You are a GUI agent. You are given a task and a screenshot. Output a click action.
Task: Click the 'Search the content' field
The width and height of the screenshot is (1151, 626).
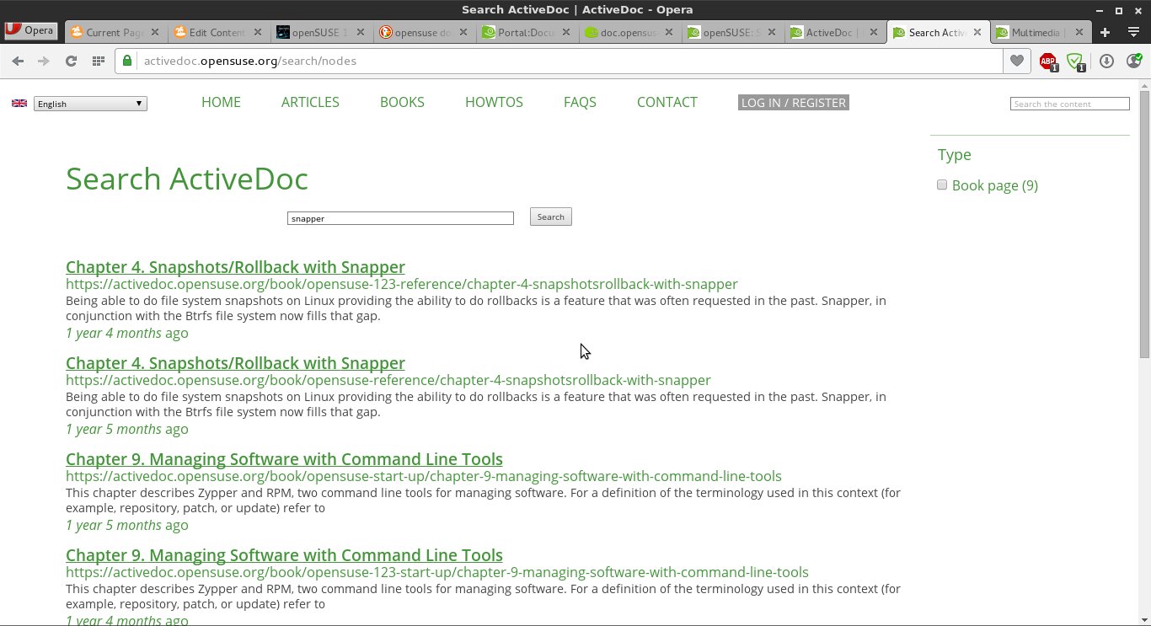(x=1070, y=104)
